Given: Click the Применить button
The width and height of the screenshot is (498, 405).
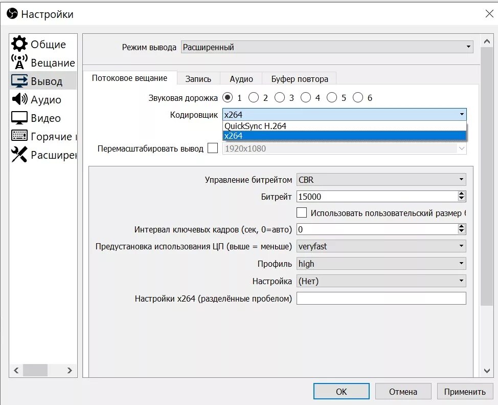Looking at the screenshot, I should (465, 391).
